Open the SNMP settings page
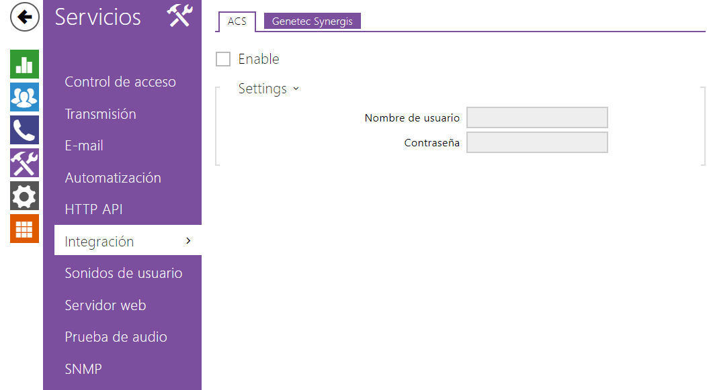707x390 pixels. (83, 369)
